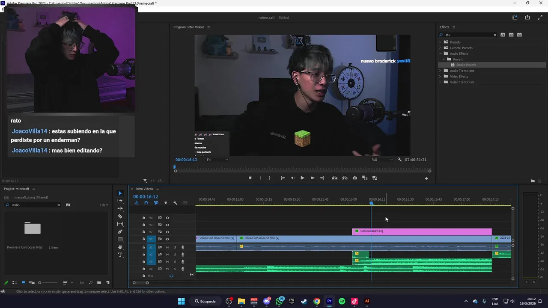Select the Ripple Edit tool
Screen dimensions: 548x308
point(120,209)
